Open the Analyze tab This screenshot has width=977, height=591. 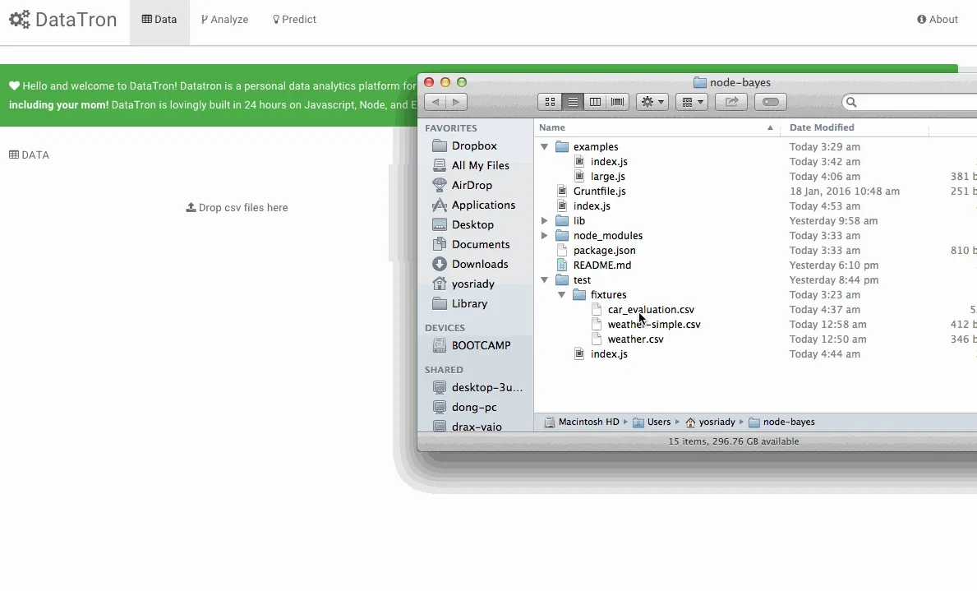224,20
